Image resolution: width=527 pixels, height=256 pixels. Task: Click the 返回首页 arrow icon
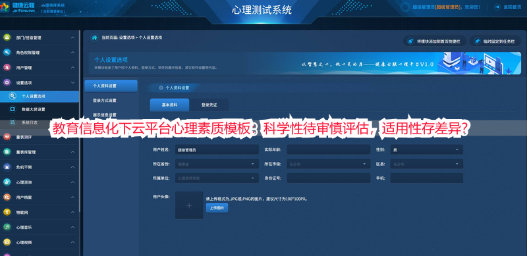[497, 7]
